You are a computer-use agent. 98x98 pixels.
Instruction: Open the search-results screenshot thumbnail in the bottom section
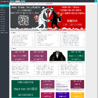tap(62, 84)
